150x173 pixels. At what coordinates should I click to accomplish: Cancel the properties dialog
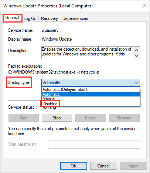[x=103, y=166]
